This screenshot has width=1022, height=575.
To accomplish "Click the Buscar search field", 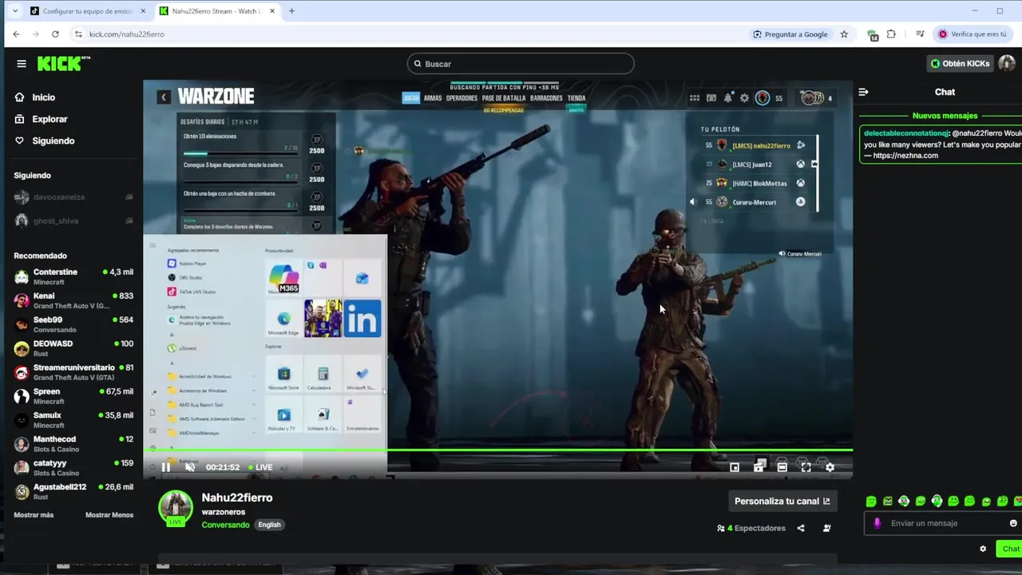I will click(521, 64).
